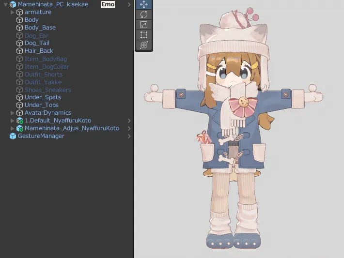This screenshot has height=258, width=344.
Task: Select the Rotate tool
Action: click(x=144, y=15)
